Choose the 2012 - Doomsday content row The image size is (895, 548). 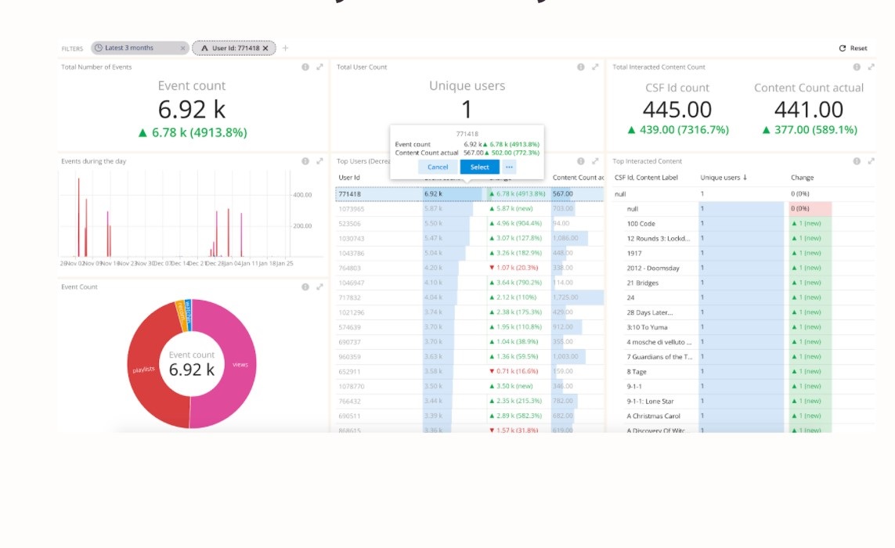744,269
